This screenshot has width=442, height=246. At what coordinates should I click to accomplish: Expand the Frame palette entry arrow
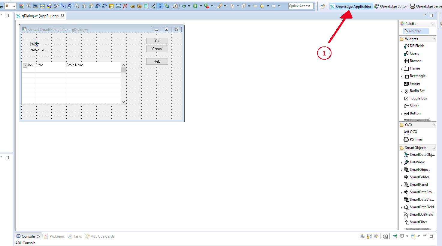click(x=401, y=69)
